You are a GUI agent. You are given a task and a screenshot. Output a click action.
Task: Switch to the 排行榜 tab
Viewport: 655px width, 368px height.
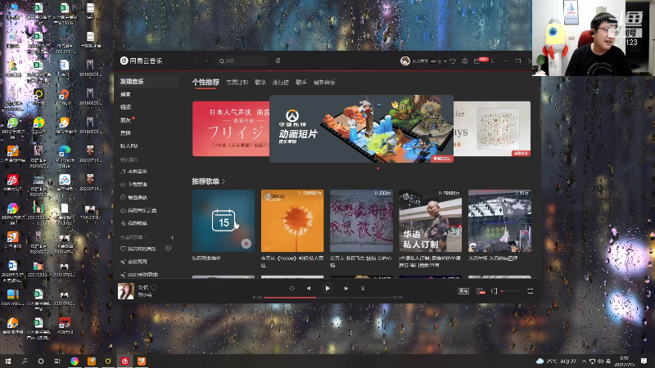pos(280,83)
